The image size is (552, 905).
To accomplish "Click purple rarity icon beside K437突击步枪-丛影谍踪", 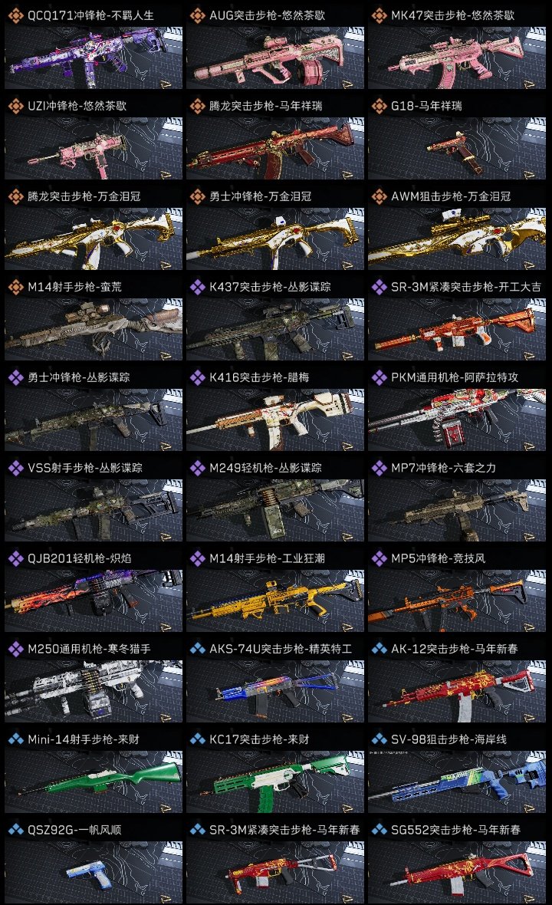I will click(x=197, y=287).
